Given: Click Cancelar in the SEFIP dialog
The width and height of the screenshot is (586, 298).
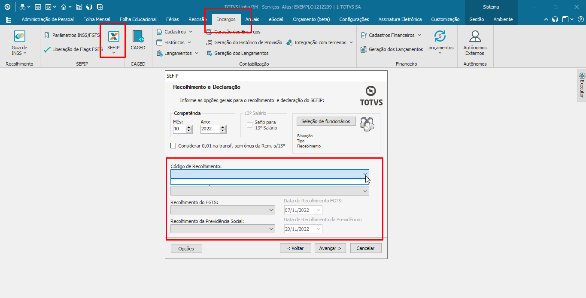Looking at the screenshot, I should click(366, 248).
